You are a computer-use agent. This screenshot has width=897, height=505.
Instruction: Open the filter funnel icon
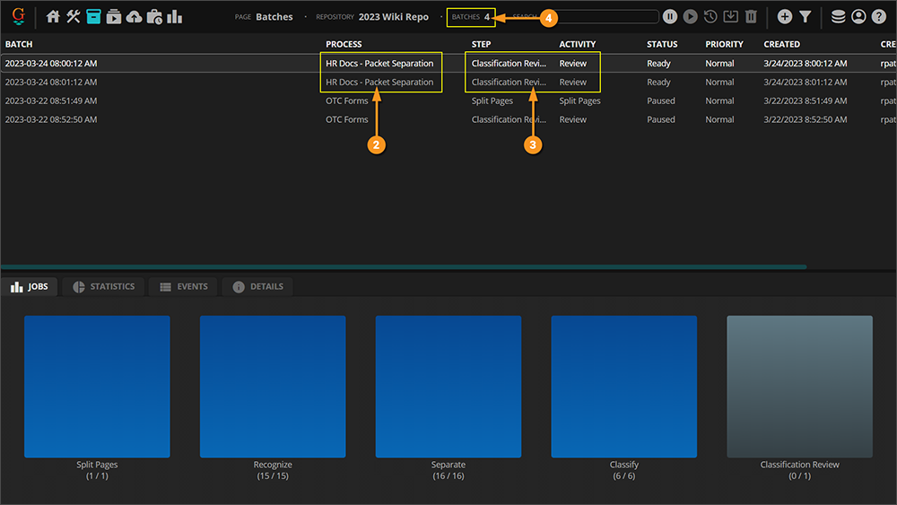[x=806, y=16]
